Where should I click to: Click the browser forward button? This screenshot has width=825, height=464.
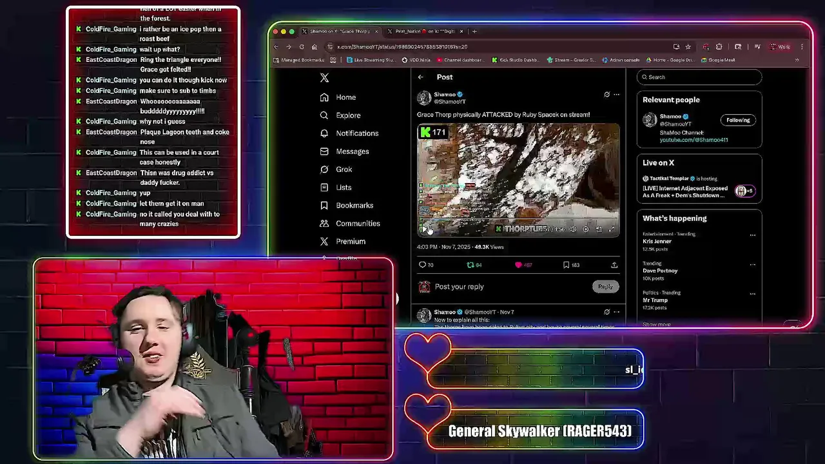click(289, 47)
